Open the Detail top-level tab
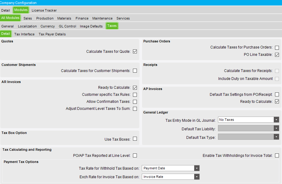282x184 pixels. coord(5,10)
